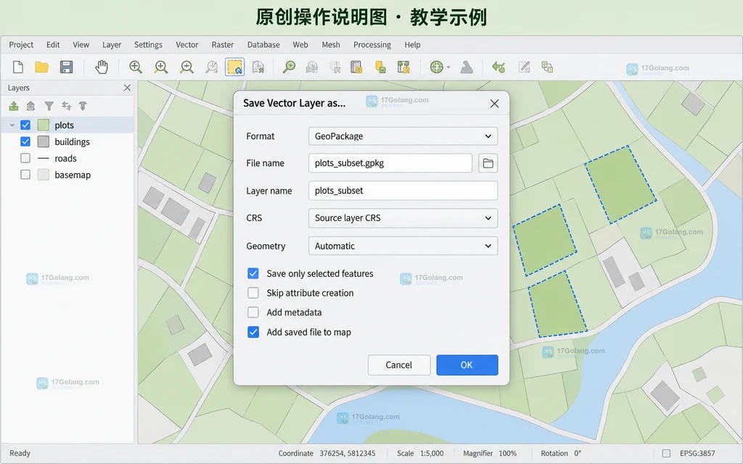743x464 pixels.
Task: Check the Add metadata option
Action: (x=253, y=312)
